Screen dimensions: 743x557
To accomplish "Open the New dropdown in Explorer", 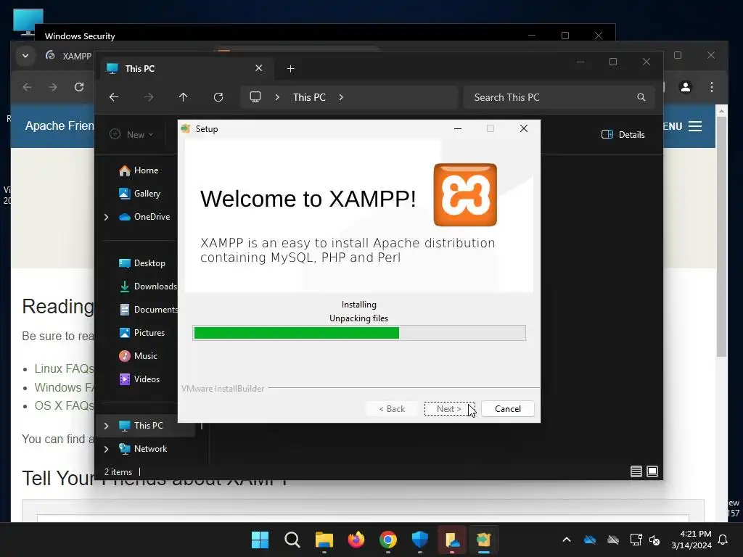I will [x=131, y=134].
